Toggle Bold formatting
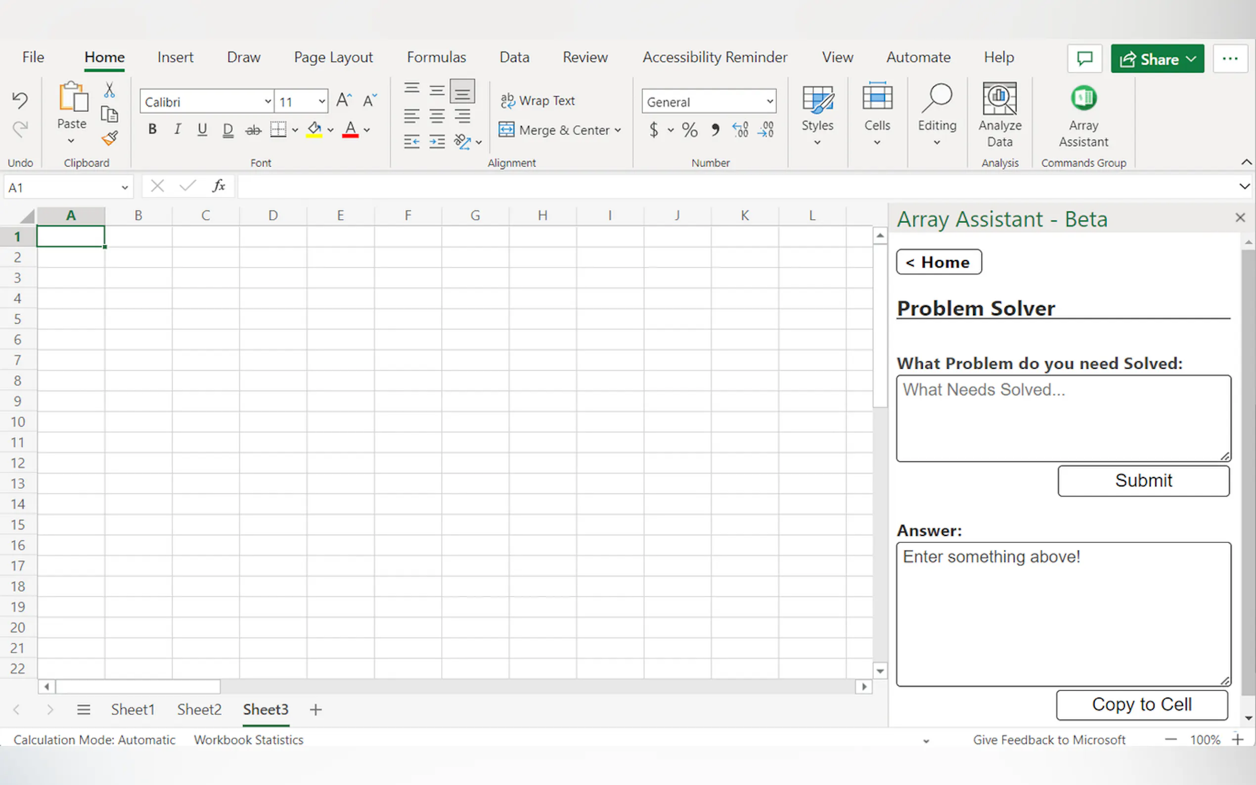Screen dimensions: 1256x785 coord(152,130)
